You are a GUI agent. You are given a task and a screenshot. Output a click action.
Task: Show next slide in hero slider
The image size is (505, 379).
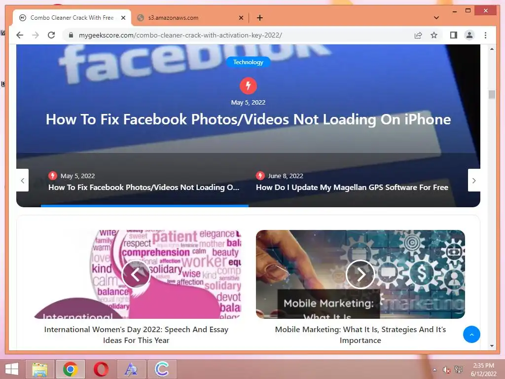point(474,181)
